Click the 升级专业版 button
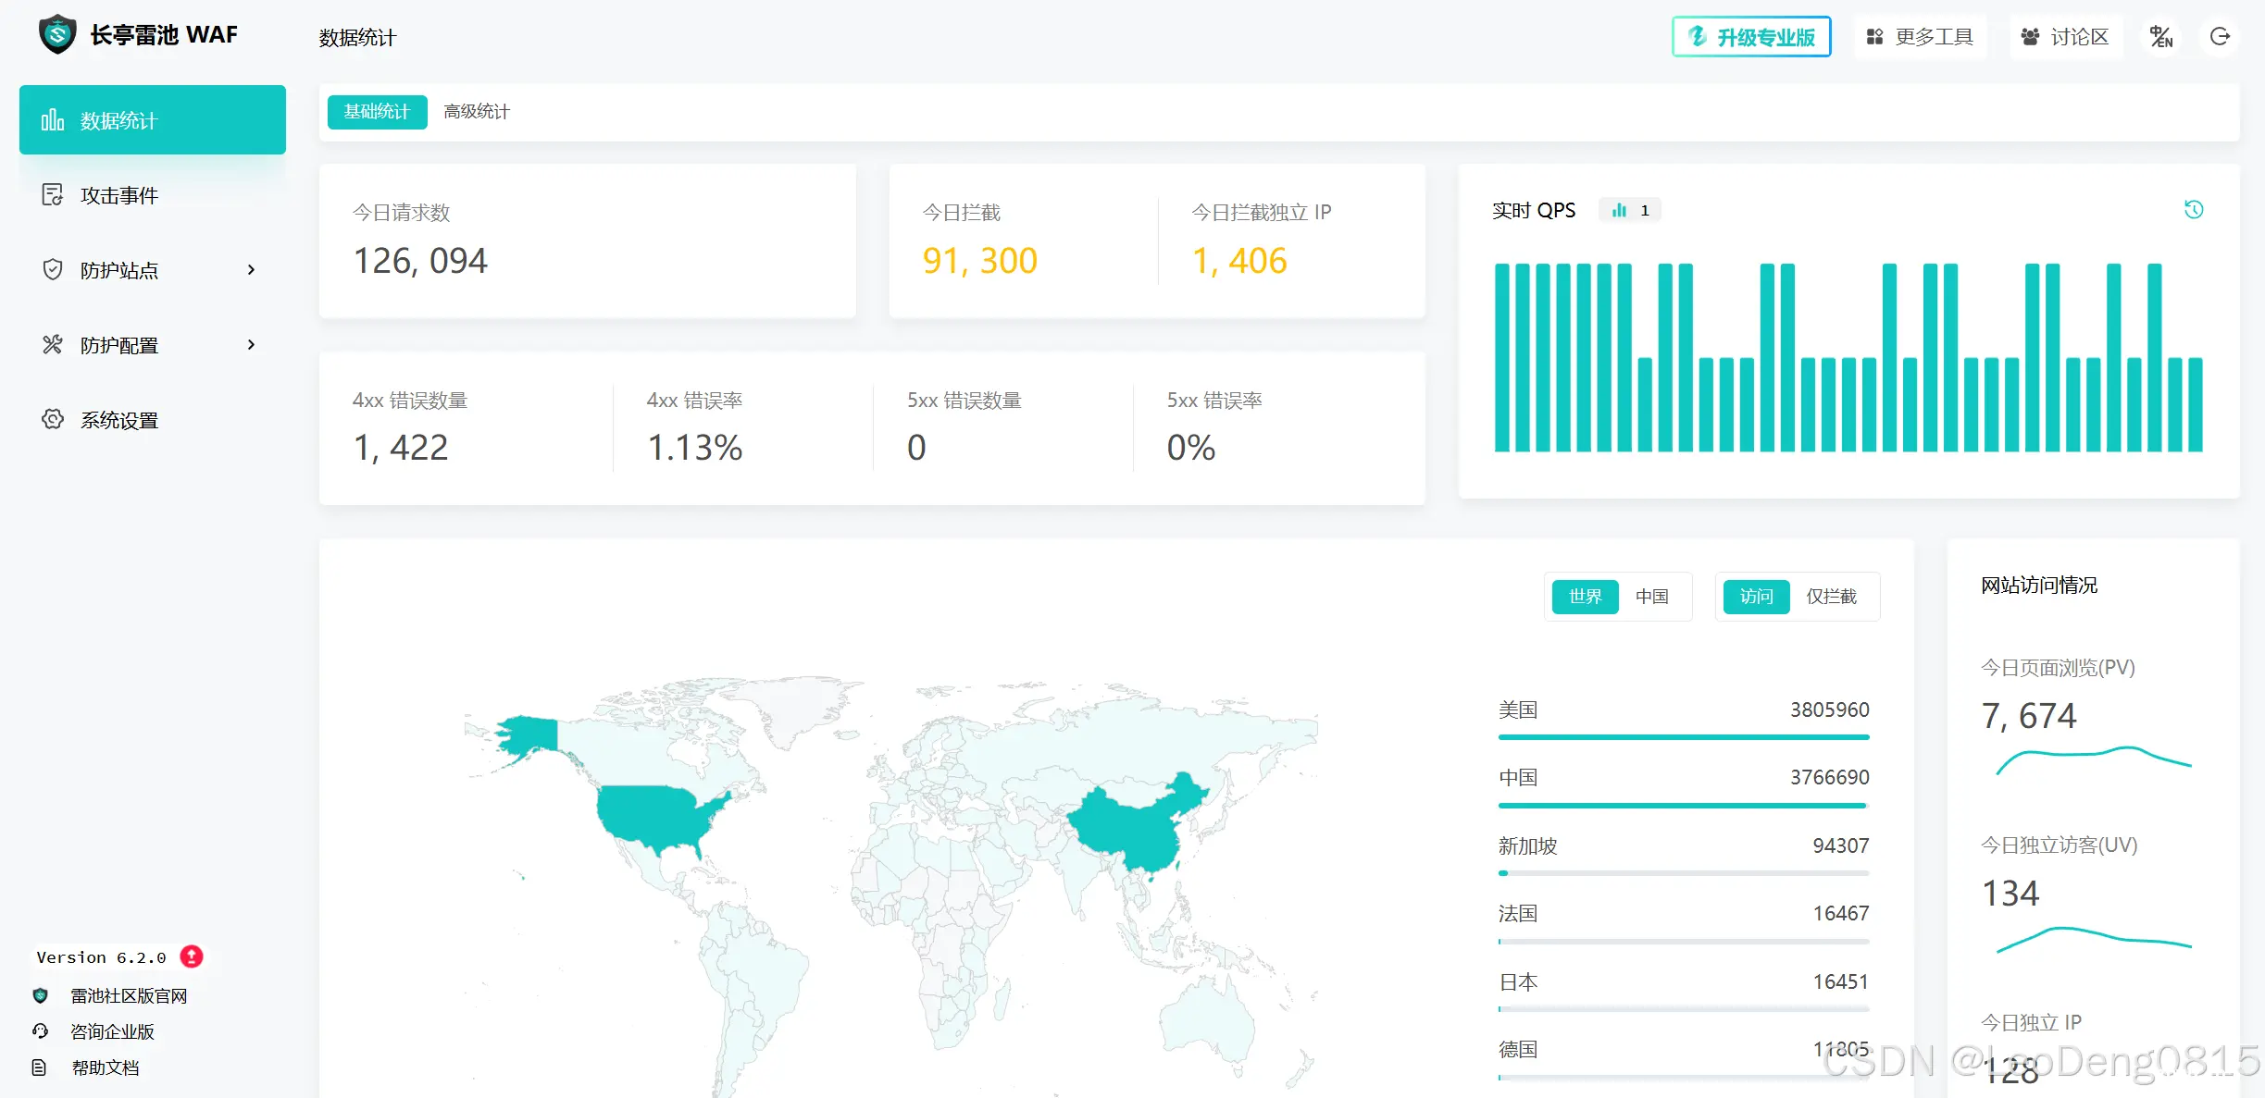The height and width of the screenshot is (1098, 2265). [1751, 37]
